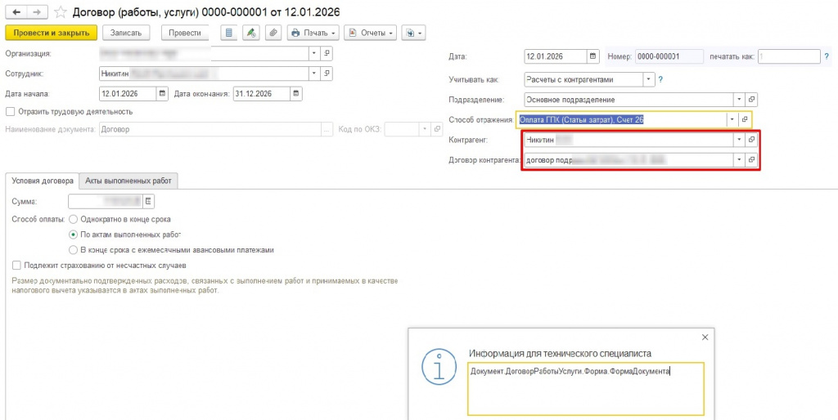Click the Провести button
This screenshot has height=420, width=838.
point(184,33)
